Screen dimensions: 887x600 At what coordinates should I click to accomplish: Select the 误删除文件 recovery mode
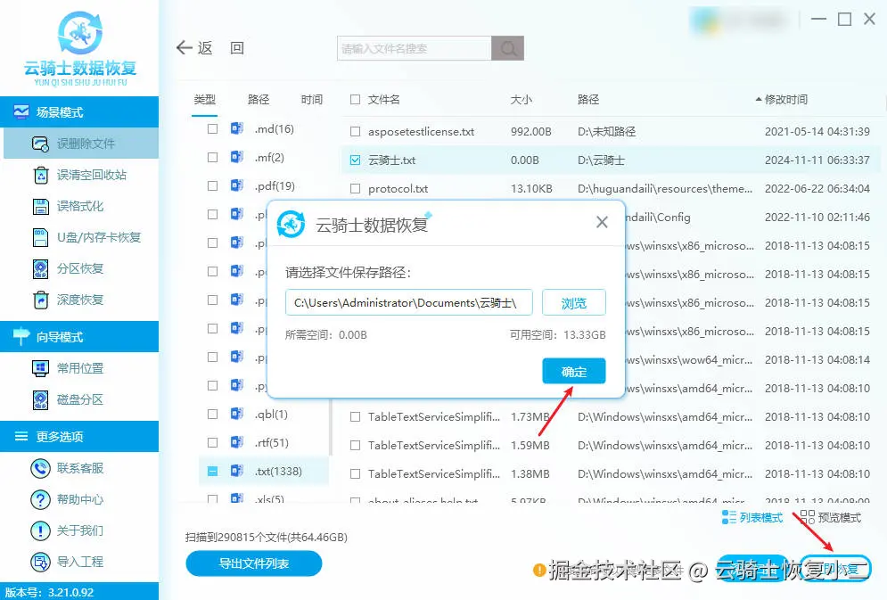81,144
